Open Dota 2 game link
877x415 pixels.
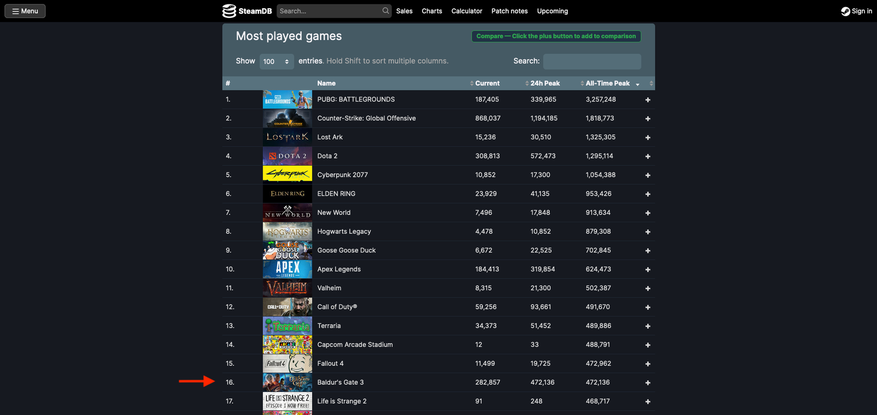(327, 156)
